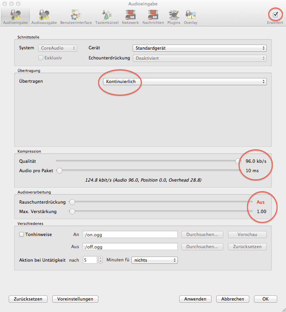Toggle the Erweitert checkbox
286x312 pixels.
[x=275, y=15]
